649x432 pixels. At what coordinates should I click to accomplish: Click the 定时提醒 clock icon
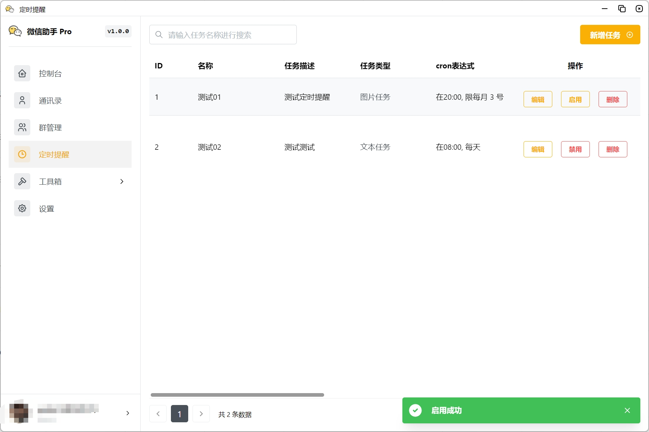point(22,154)
